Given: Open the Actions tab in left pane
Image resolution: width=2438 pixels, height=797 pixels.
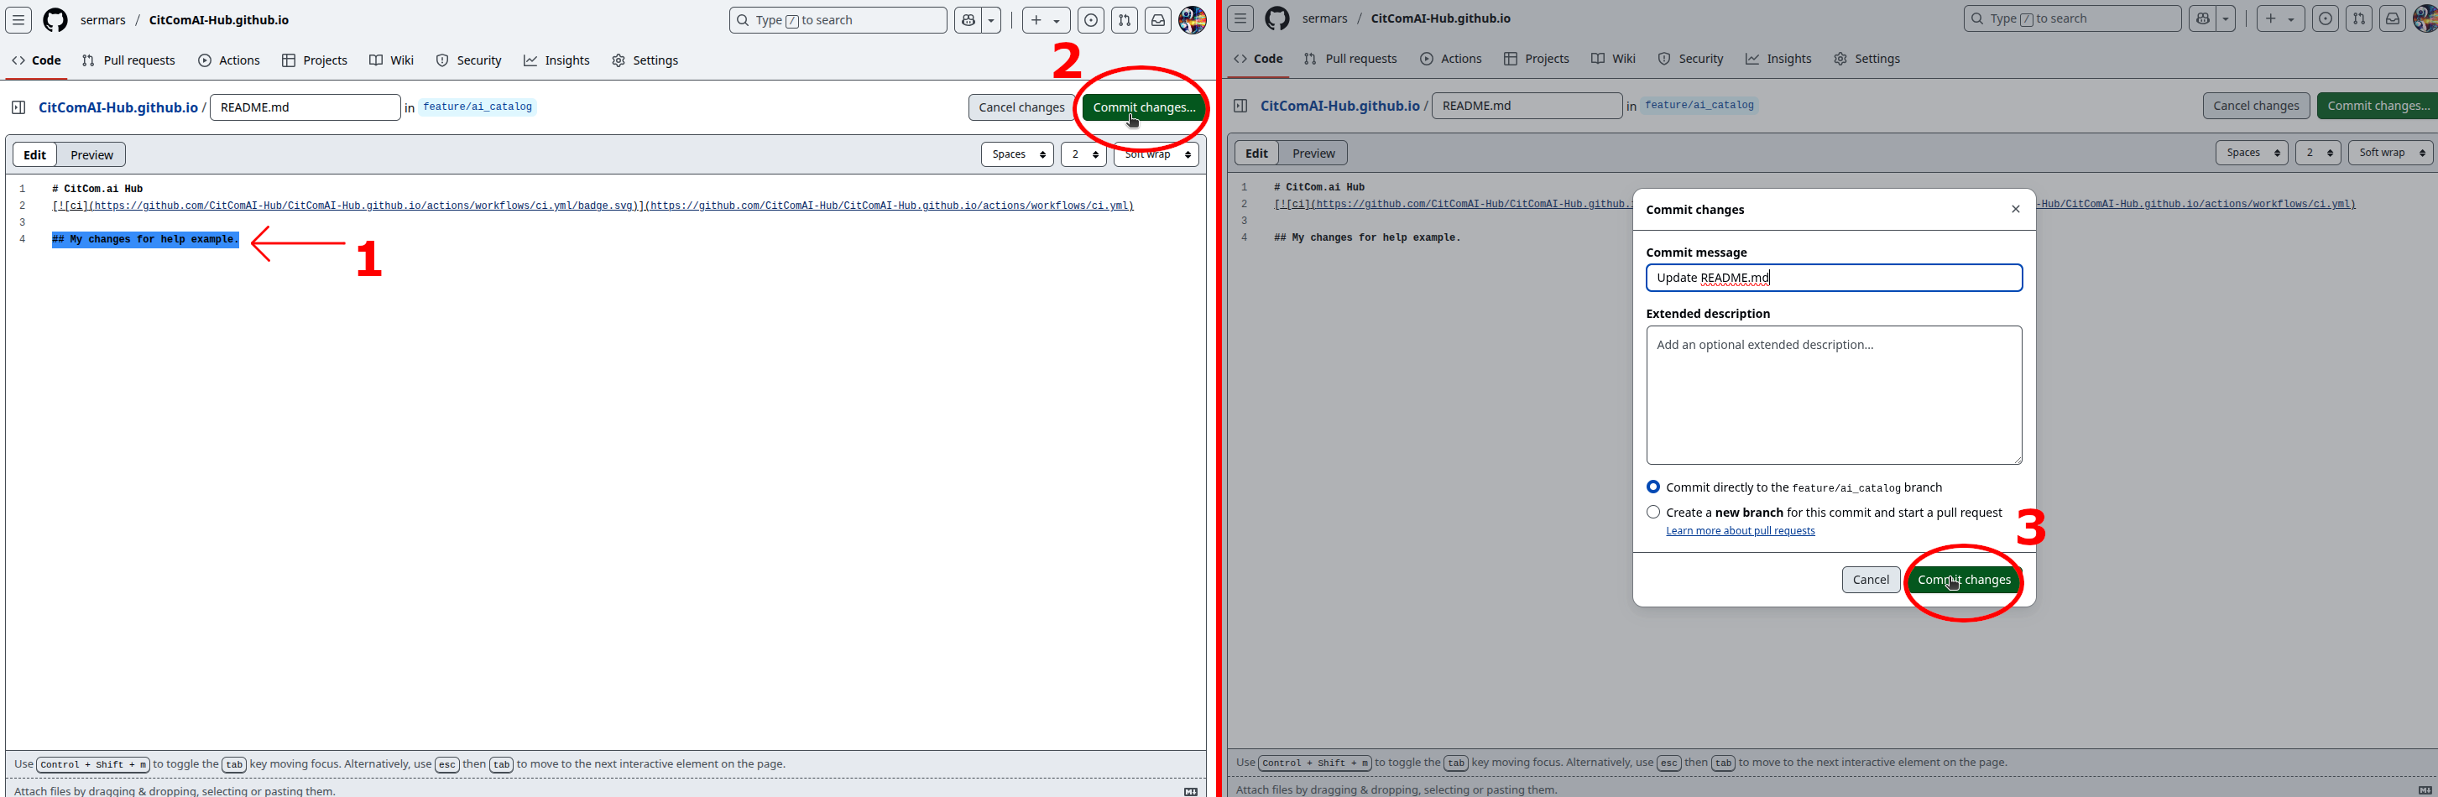Looking at the screenshot, I should (229, 60).
